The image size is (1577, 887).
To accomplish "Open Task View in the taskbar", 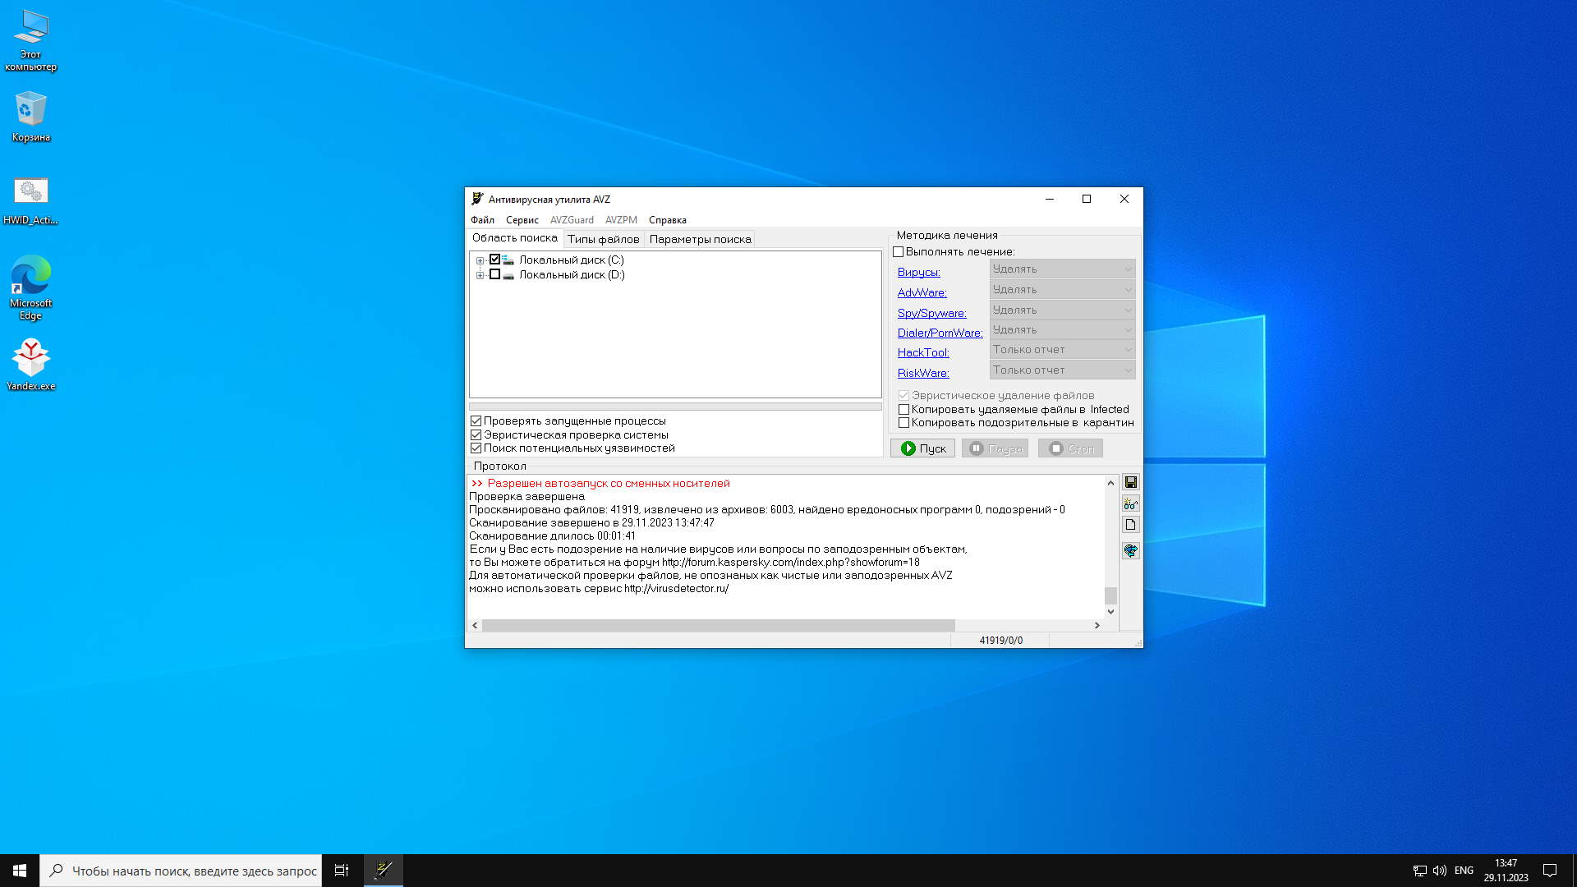I will (x=342, y=870).
